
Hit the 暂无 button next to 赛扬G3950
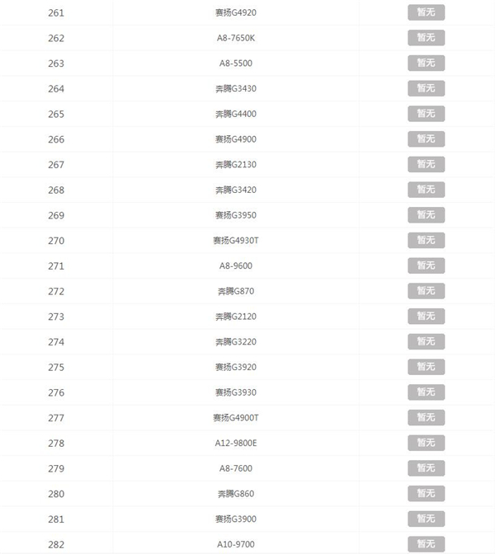point(426,215)
